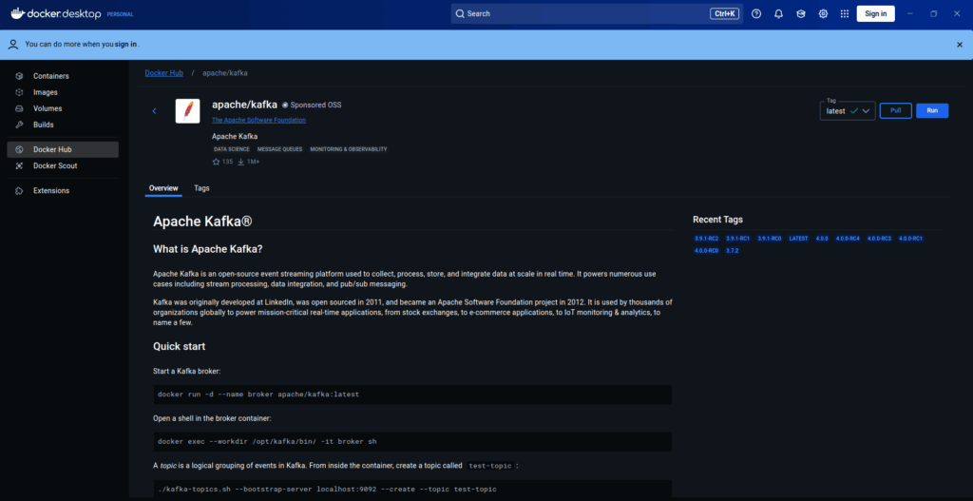
Task: Open Images in the sidebar
Action: [63, 92]
